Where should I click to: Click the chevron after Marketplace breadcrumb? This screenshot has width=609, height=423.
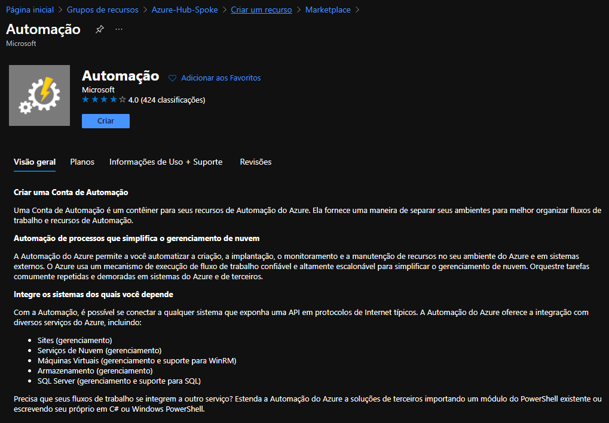[357, 10]
